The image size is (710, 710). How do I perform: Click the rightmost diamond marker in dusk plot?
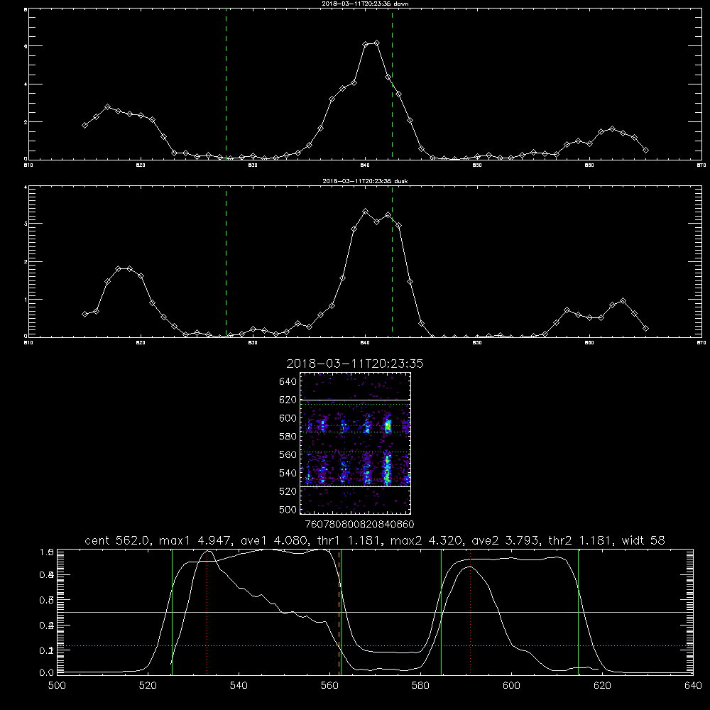point(645,328)
